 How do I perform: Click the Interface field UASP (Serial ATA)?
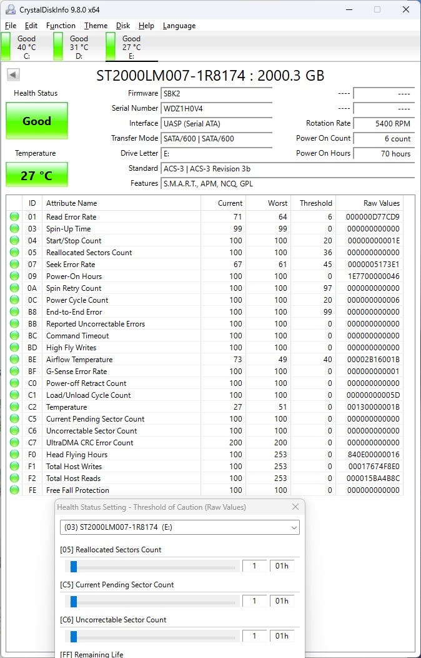pyautogui.click(x=217, y=123)
